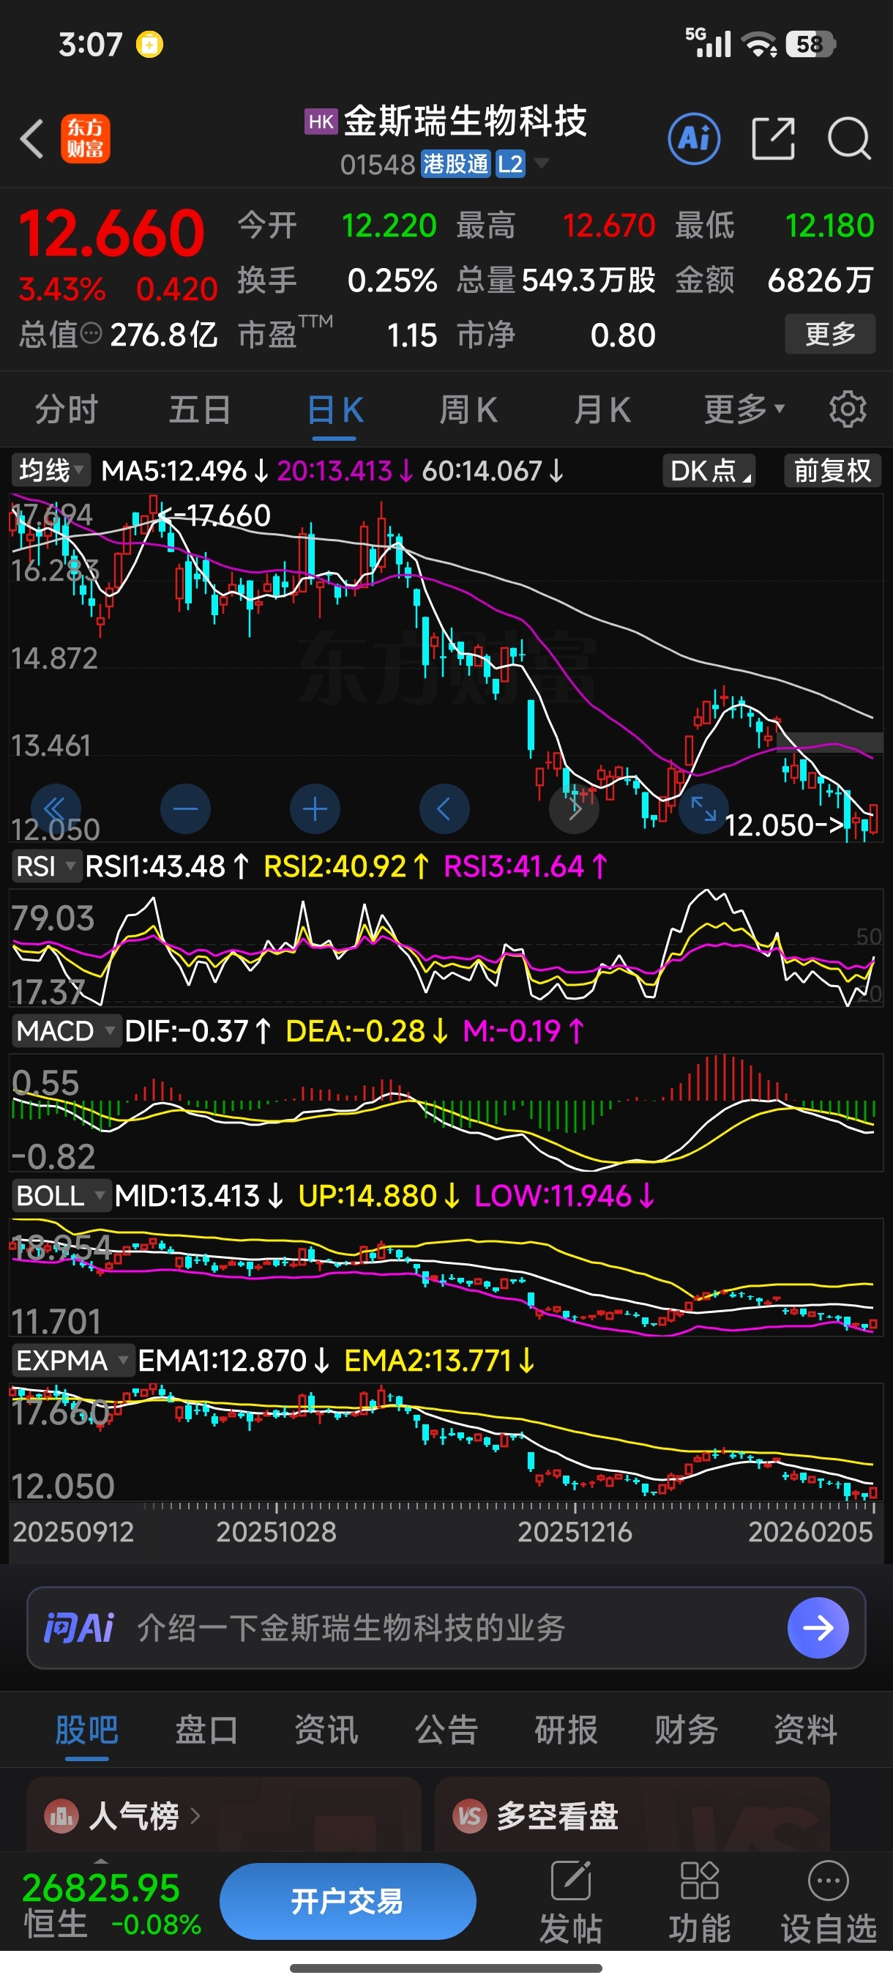The image size is (893, 1986).
Task: Tap the current price 12.660
Action: coord(112,233)
